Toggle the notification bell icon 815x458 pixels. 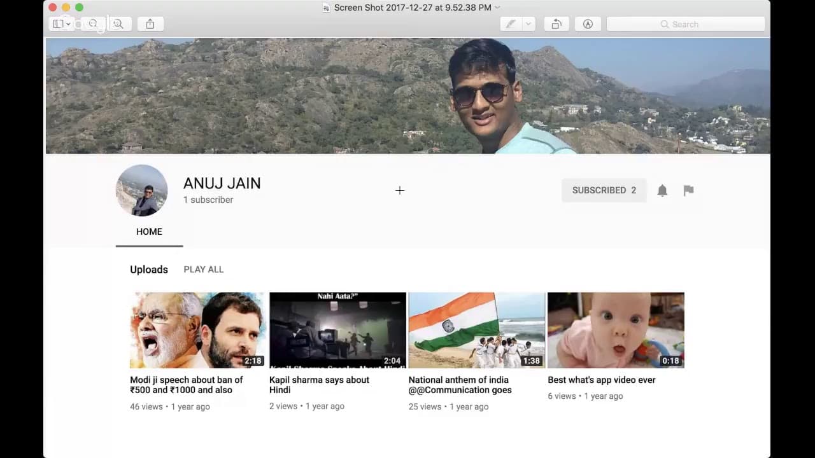662,190
